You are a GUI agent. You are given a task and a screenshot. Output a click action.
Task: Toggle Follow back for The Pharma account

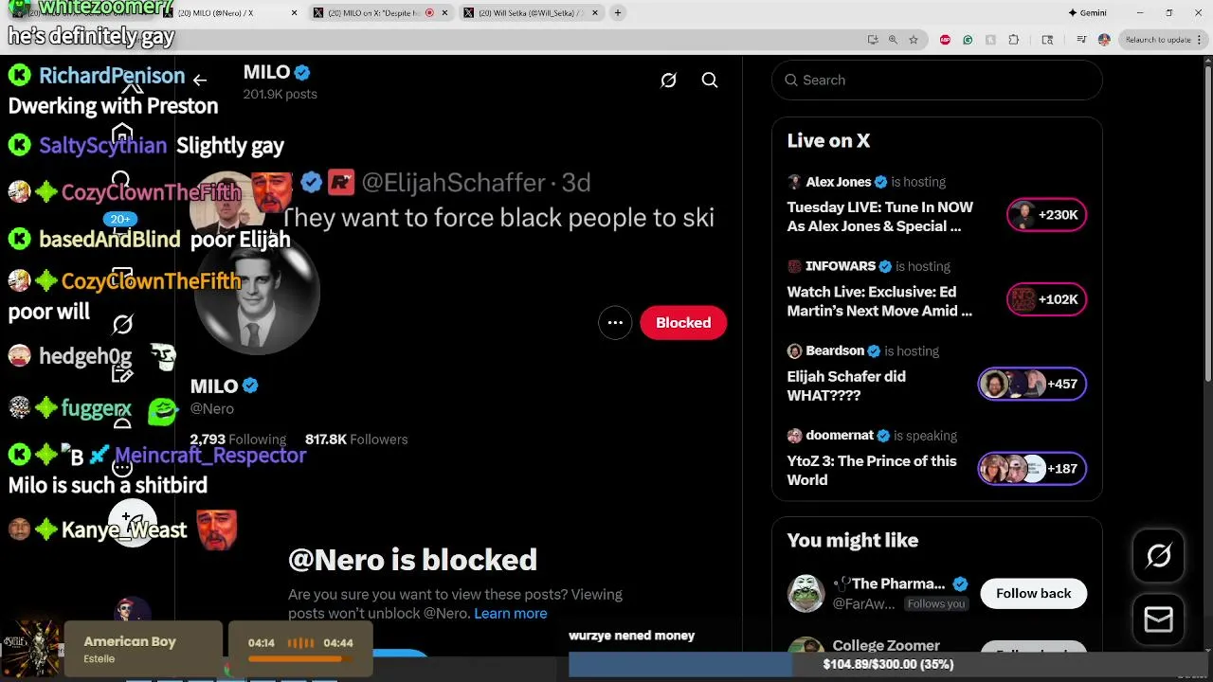click(x=1033, y=593)
